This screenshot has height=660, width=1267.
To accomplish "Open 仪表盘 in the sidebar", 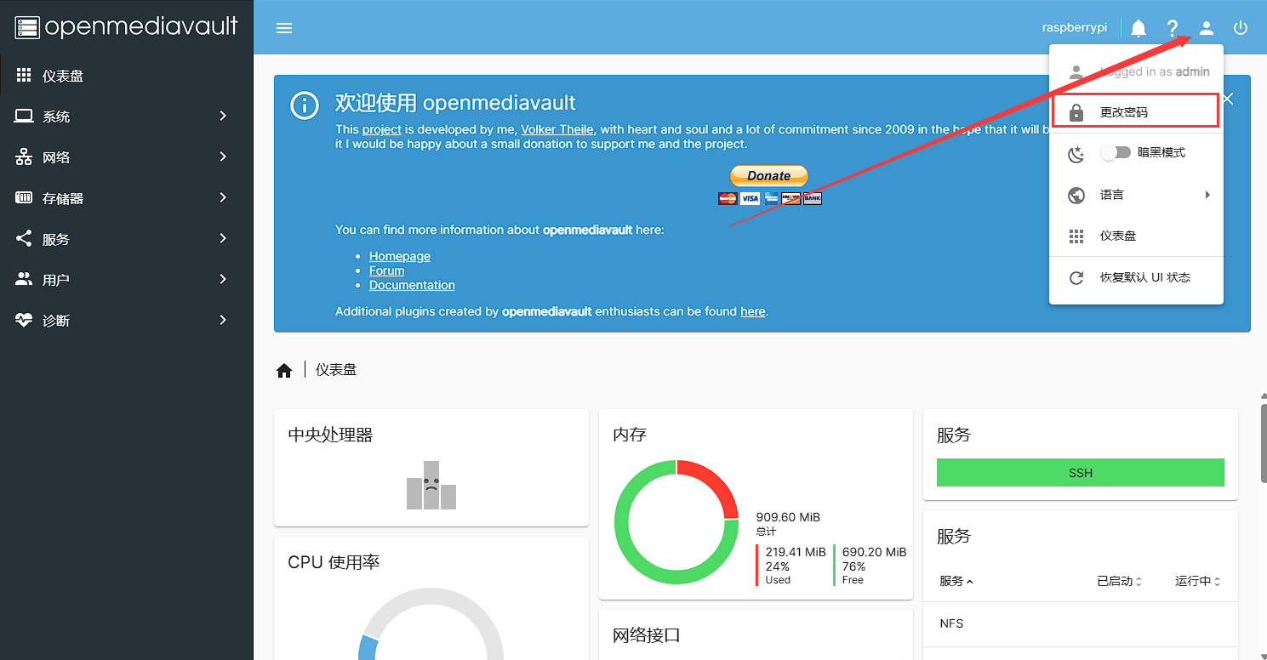I will coord(127,76).
